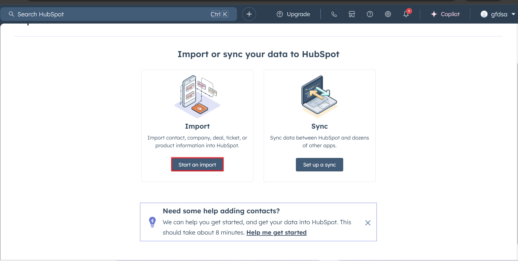Click "Need some help adding contacts?" heading

pyautogui.click(x=221, y=211)
